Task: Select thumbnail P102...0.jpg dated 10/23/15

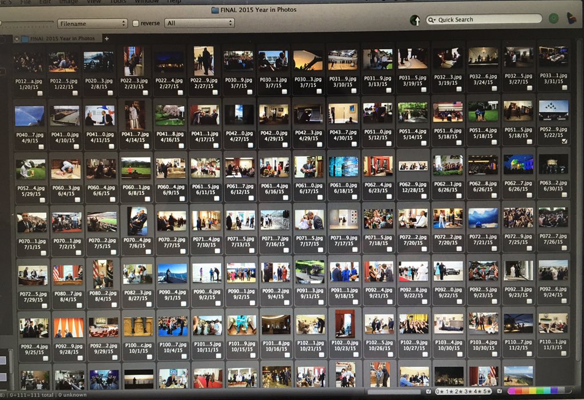Action: click(x=345, y=323)
